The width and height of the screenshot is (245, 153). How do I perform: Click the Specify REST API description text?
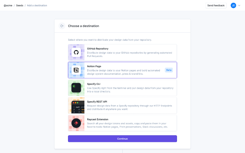tap(130, 107)
